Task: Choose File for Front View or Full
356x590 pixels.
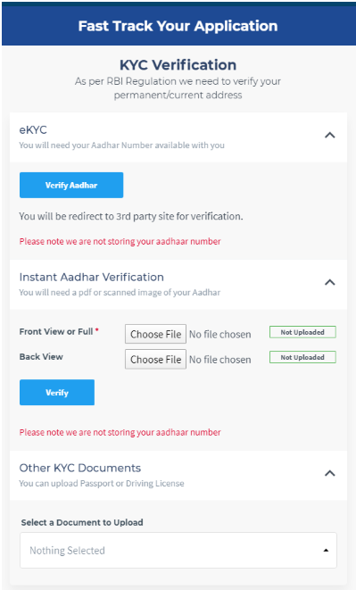Action: click(x=155, y=334)
